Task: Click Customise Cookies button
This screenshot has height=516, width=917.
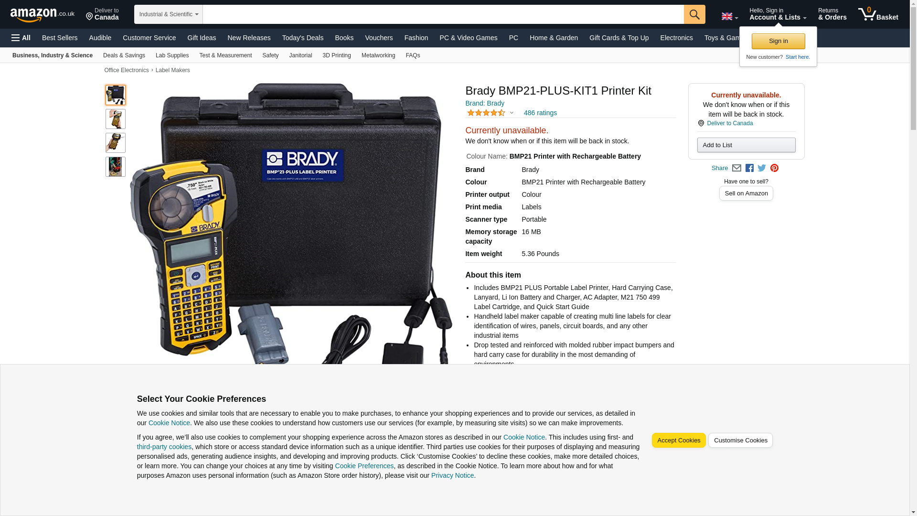Action: coord(740,441)
